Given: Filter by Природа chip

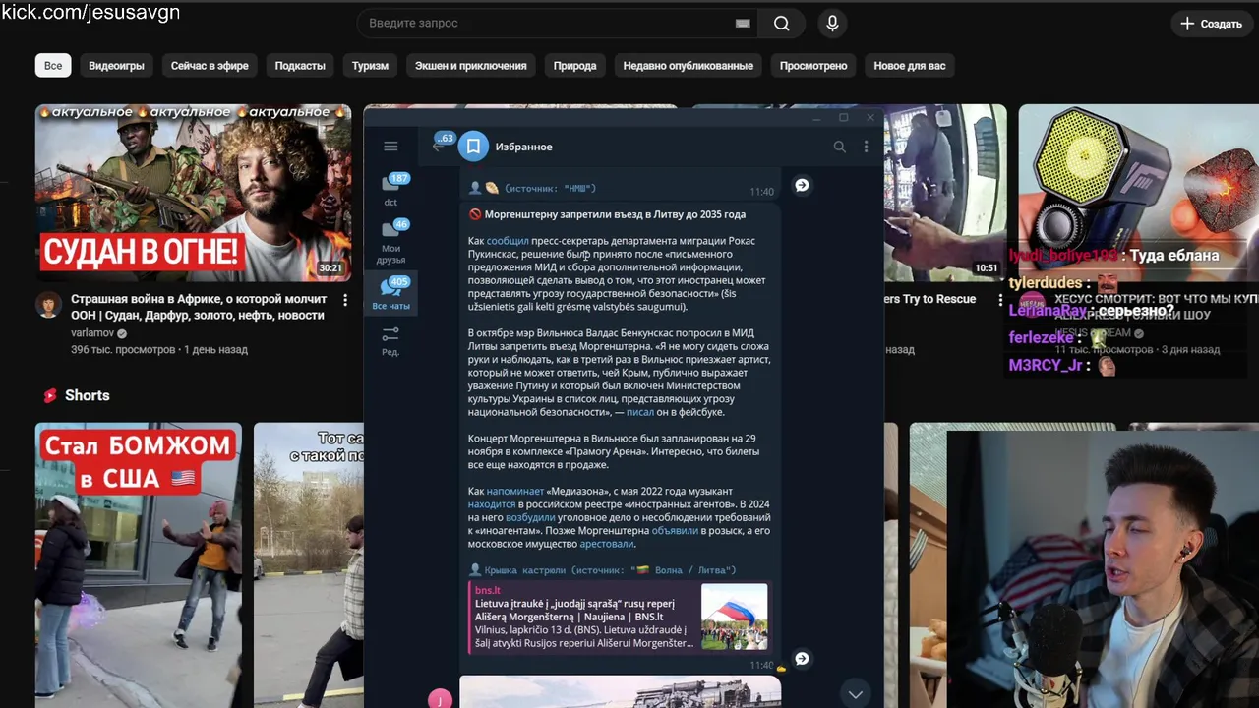Looking at the screenshot, I should (x=574, y=66).
